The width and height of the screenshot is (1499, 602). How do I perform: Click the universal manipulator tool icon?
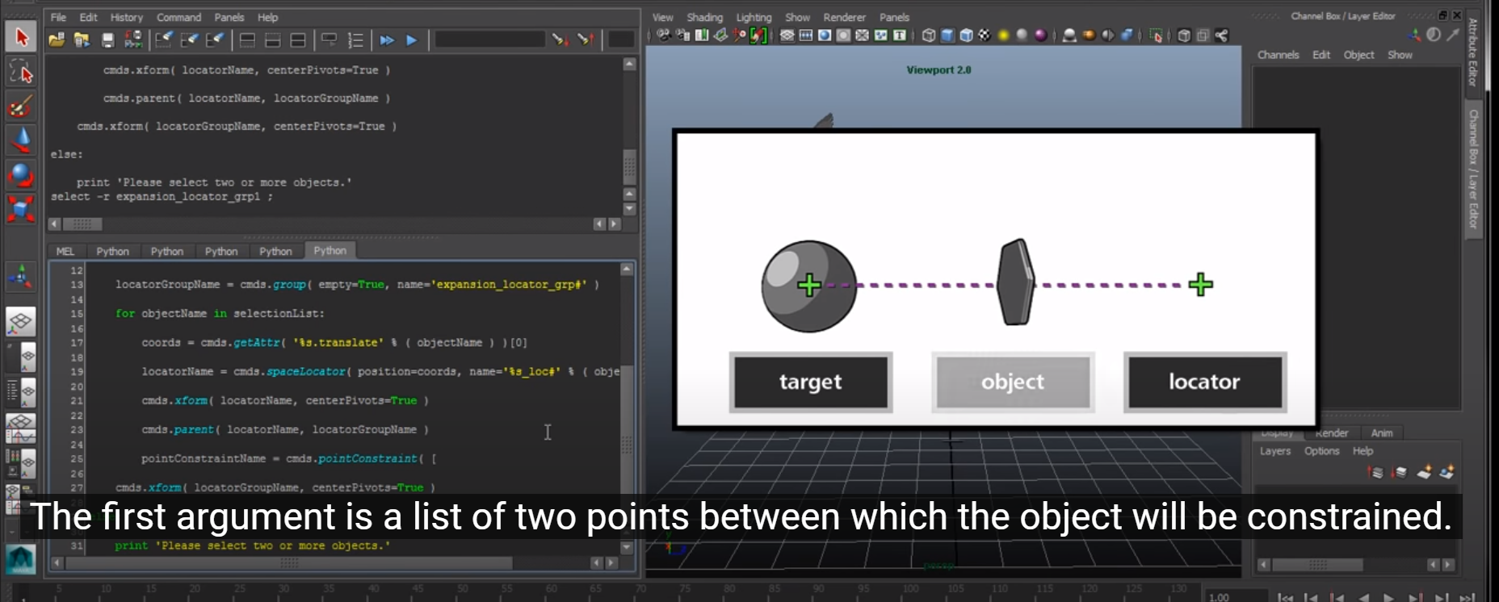click(x=21, y=277)
